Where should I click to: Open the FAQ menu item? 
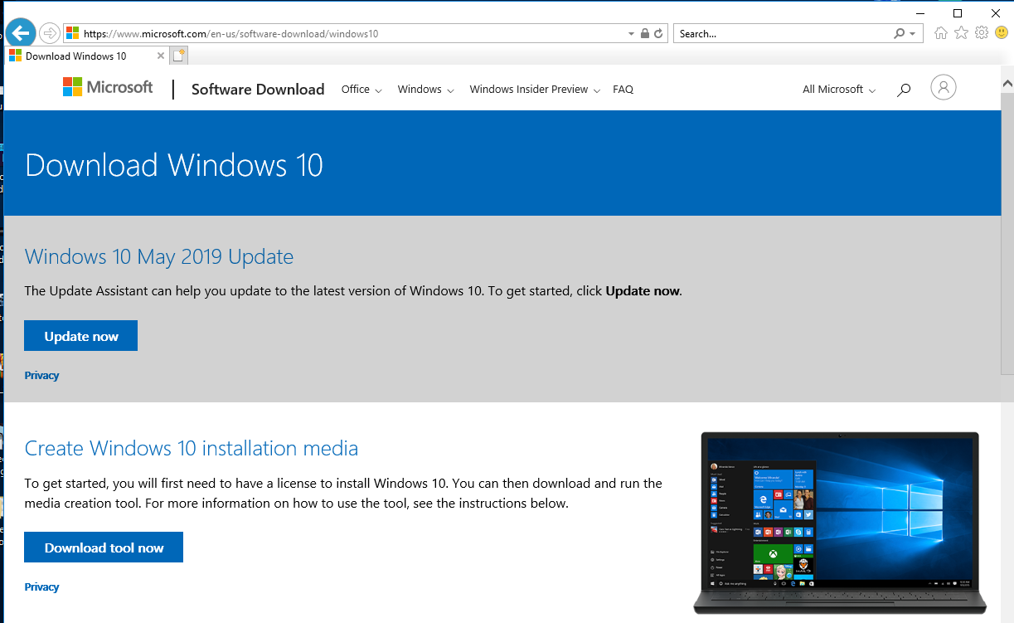tap(623, 90)
